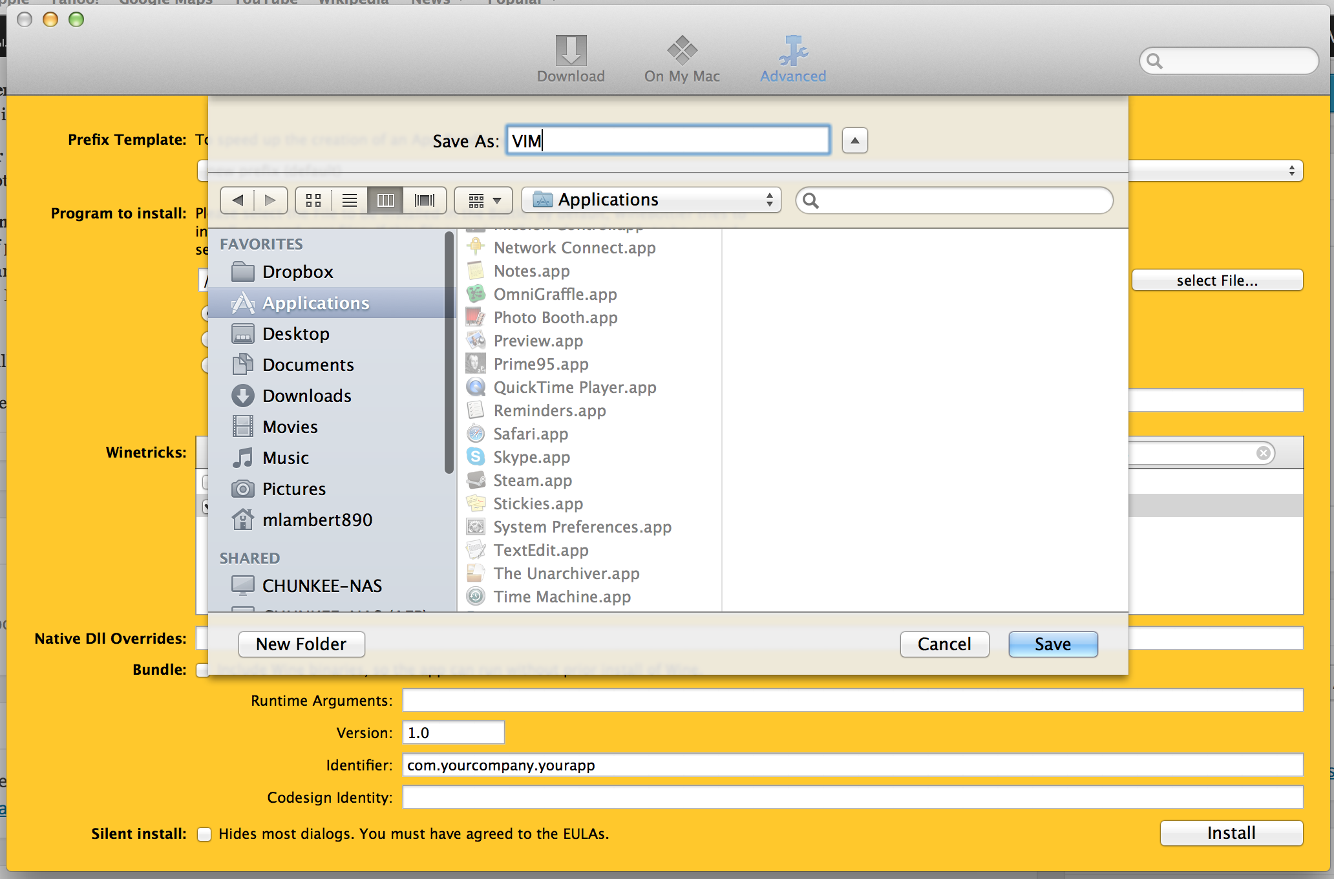
Task: Open the Applications location dropdown
Action: [x=651, y=200]
